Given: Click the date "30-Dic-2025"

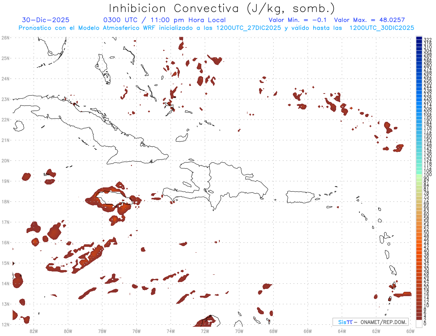Looking at the screenshot, I should click(x=46, y=20).
